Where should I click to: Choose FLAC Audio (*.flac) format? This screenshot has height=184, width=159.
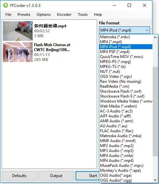[126, 131]
